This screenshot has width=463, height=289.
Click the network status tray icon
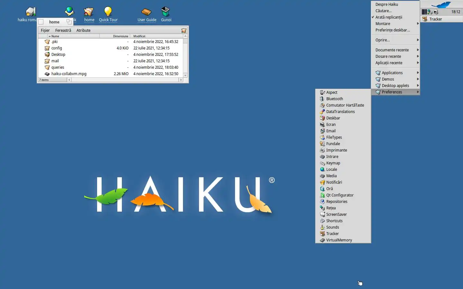tap(430, 12)
